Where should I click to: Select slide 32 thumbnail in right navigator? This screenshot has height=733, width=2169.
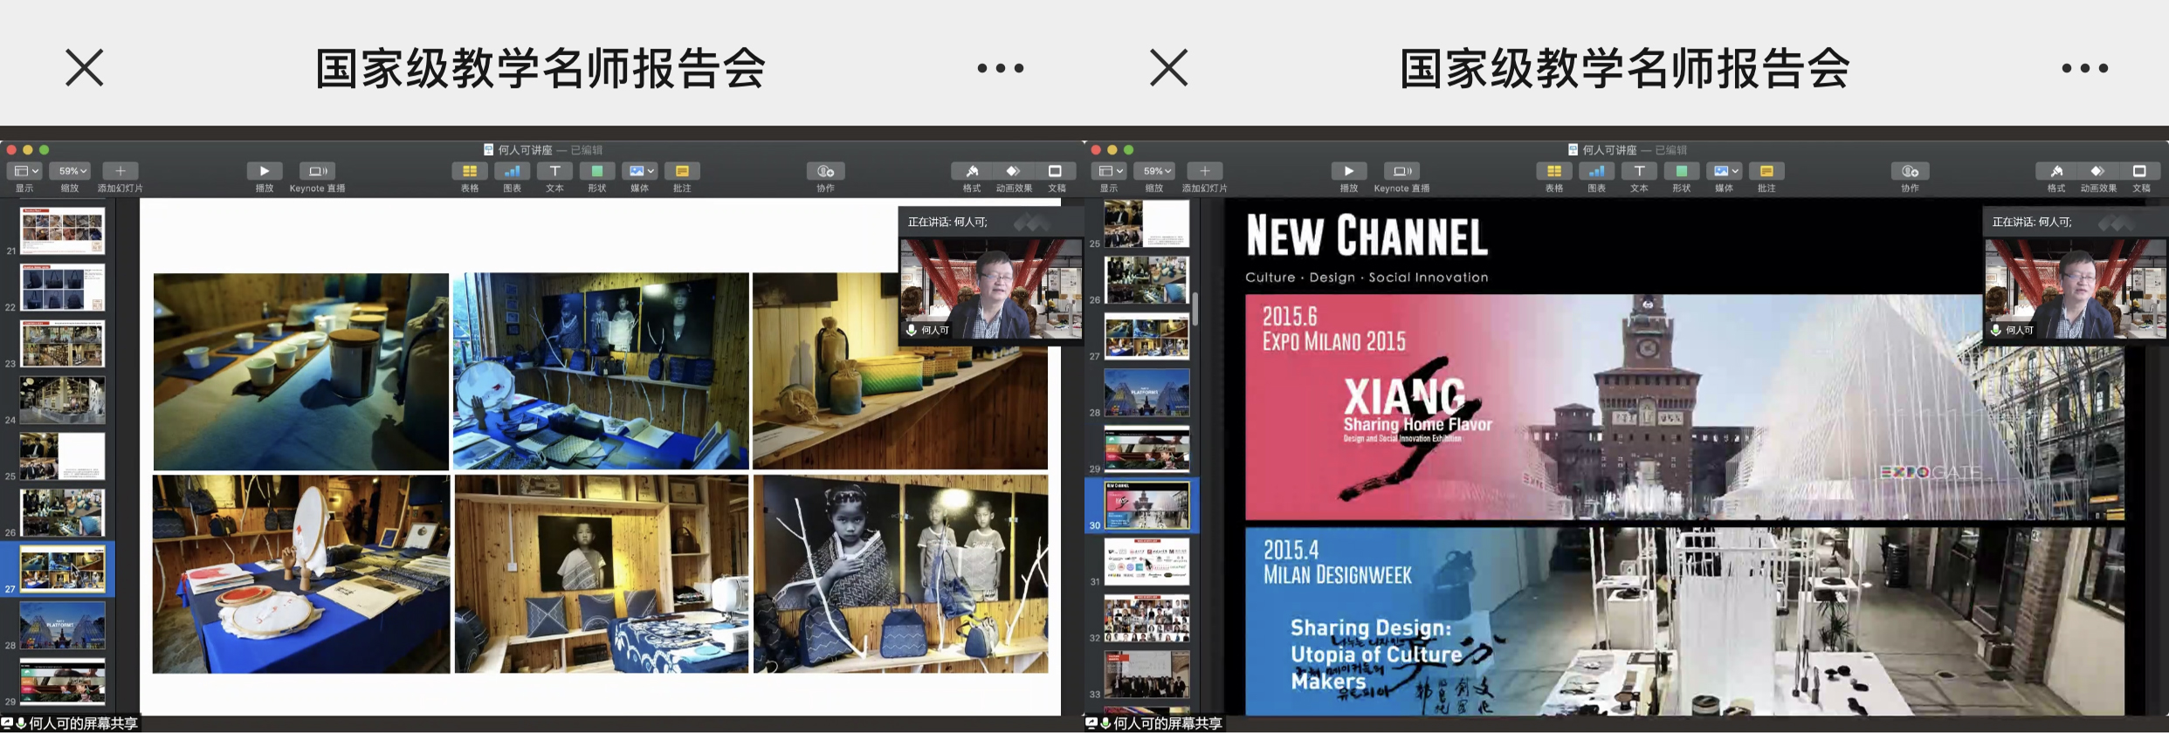(x=1146, y=619)
